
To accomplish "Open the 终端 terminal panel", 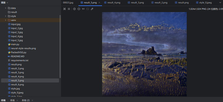I will (x=3, y=100).
